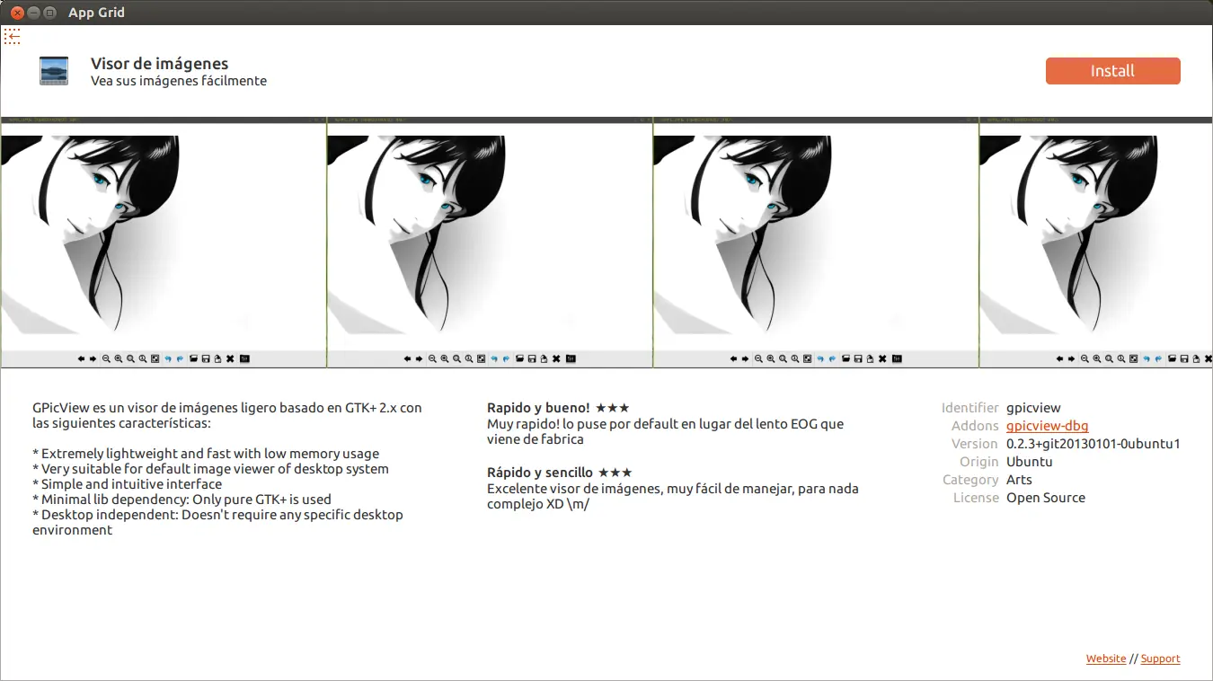Click the "Addons" field label

click(975, 426)
